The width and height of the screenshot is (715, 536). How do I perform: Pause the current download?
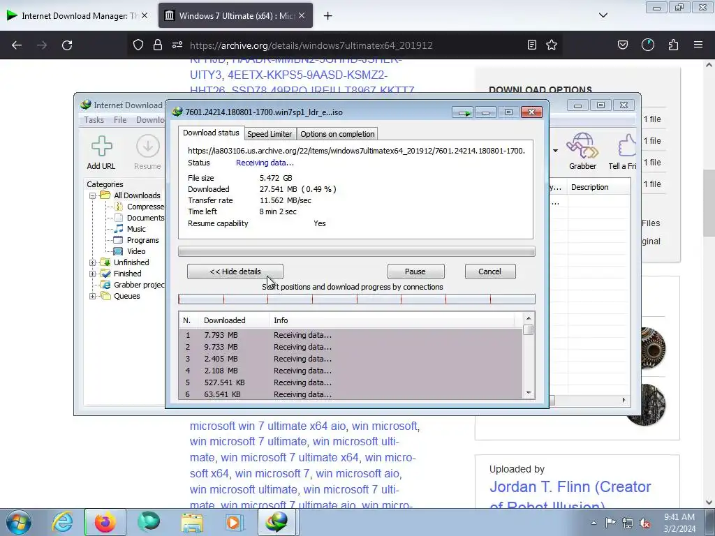tap(415, 271)
